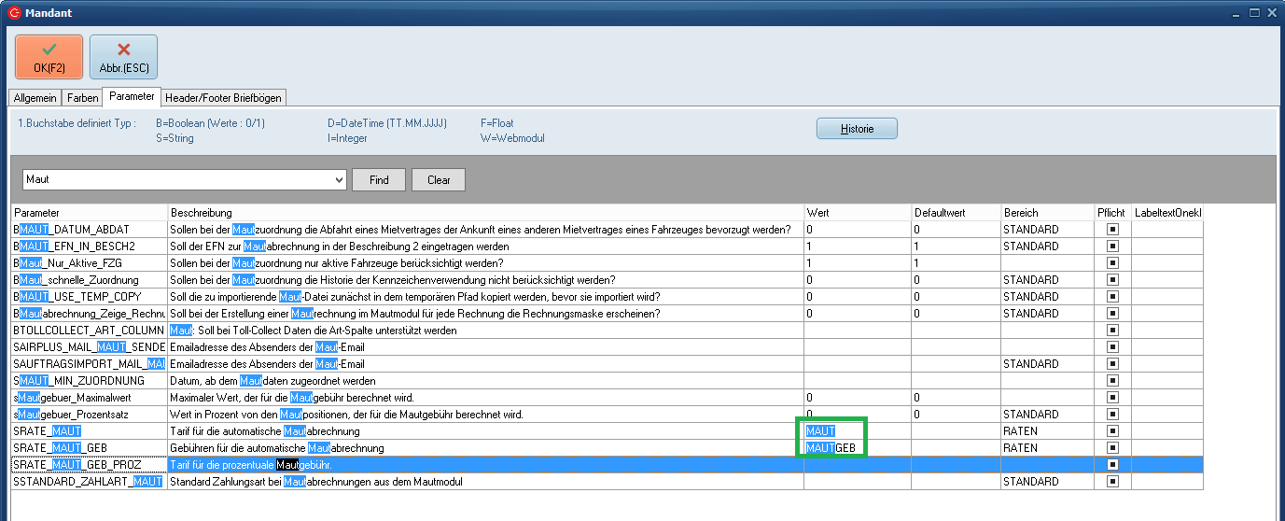This screenshot has width=1285, height=521.
Task: Toggle Pflicht checkbox for BMAUT_DATUM_ABDAT row
Action: coord(1111,230)
